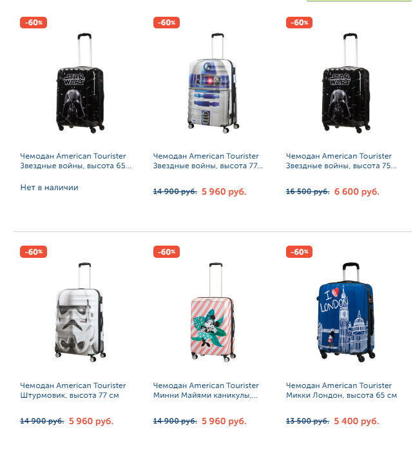This screenshot has height=459, width=413.
Task: Click the -60% badge on Minnie suitcase
Action: pyautogui.click(x=166, y=252)
